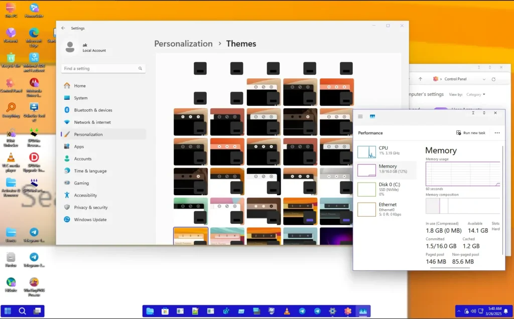This screenshot has width=514, height=319.
Task: Open the Task Manager hamburger navigation menu
Action: 360,116
